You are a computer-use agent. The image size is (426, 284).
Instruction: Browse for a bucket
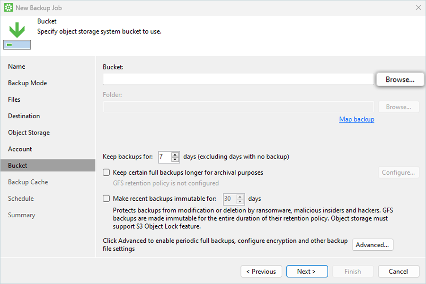tap(400, 80)
